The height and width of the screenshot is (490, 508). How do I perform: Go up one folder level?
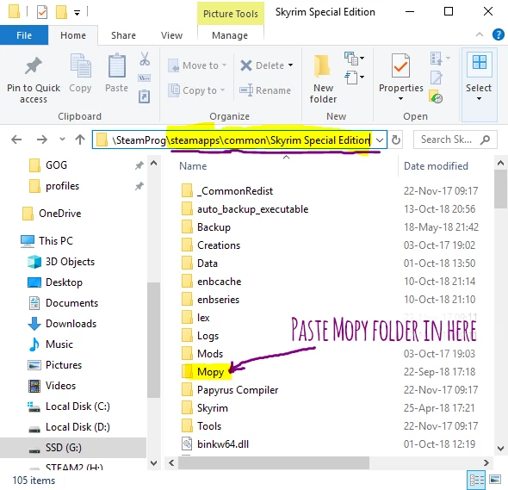tap(80, 140)
